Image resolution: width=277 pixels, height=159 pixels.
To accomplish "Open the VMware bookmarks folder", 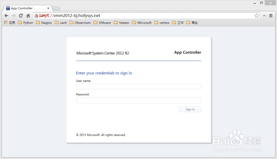I will point(102,23).
